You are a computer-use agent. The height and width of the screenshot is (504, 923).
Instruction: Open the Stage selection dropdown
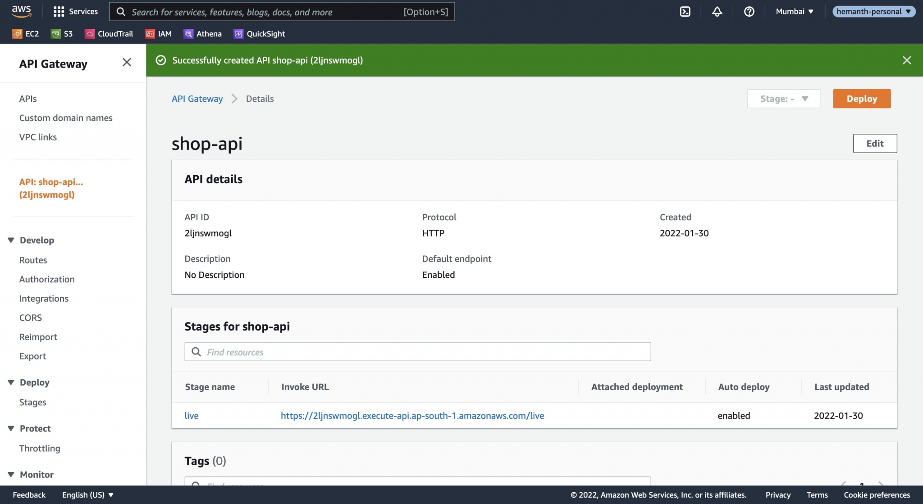(783, 98)
